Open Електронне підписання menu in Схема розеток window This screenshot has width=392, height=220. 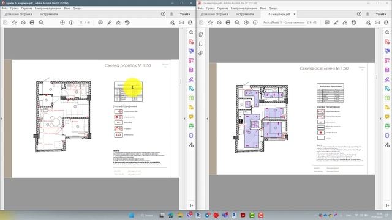coord(48,8)
